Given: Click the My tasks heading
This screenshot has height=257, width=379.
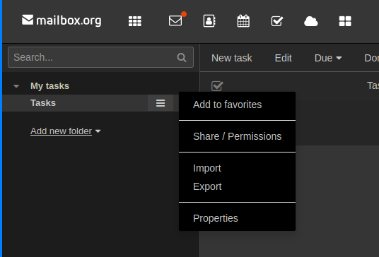Looking at the screenshot, I should pos(49,86).
